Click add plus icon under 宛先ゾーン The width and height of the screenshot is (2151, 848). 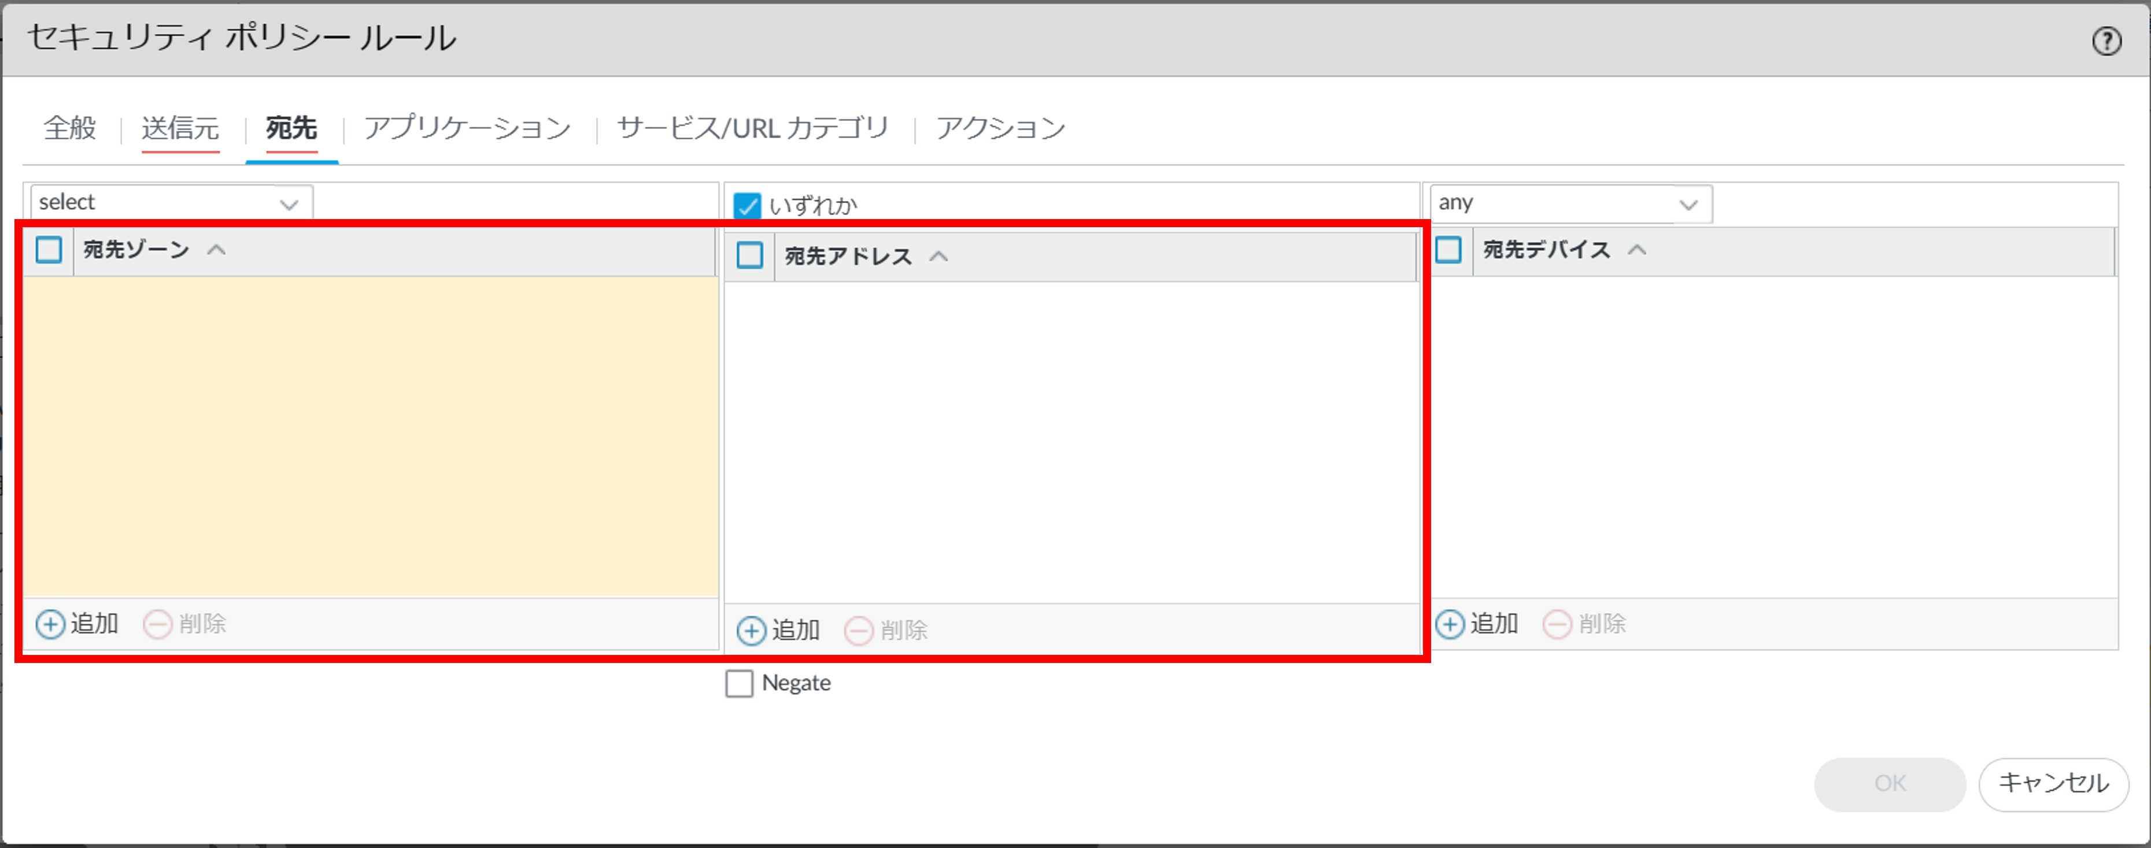[50, 624]
